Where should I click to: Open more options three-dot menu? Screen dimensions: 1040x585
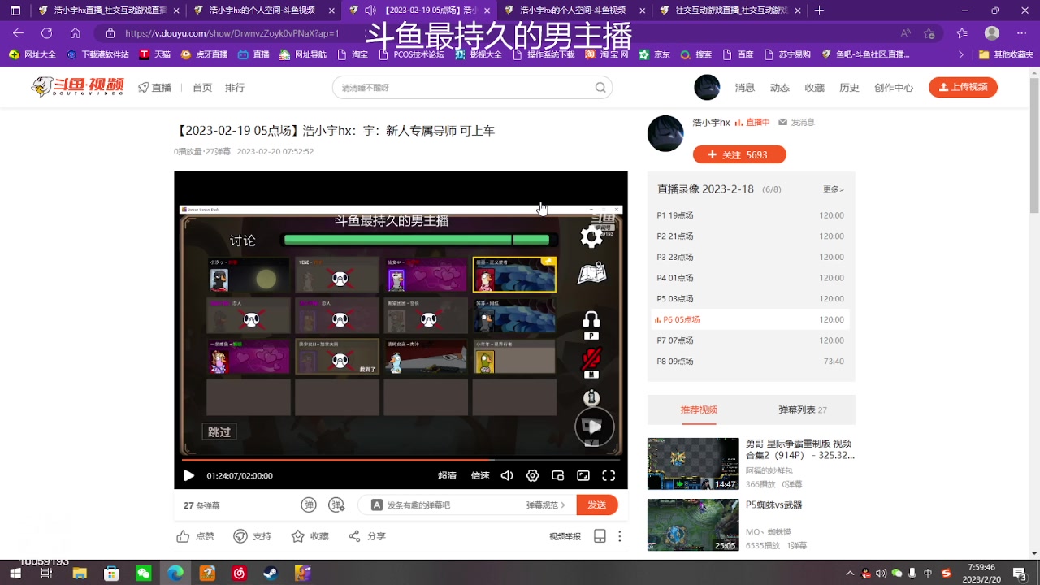click(619, 536)
